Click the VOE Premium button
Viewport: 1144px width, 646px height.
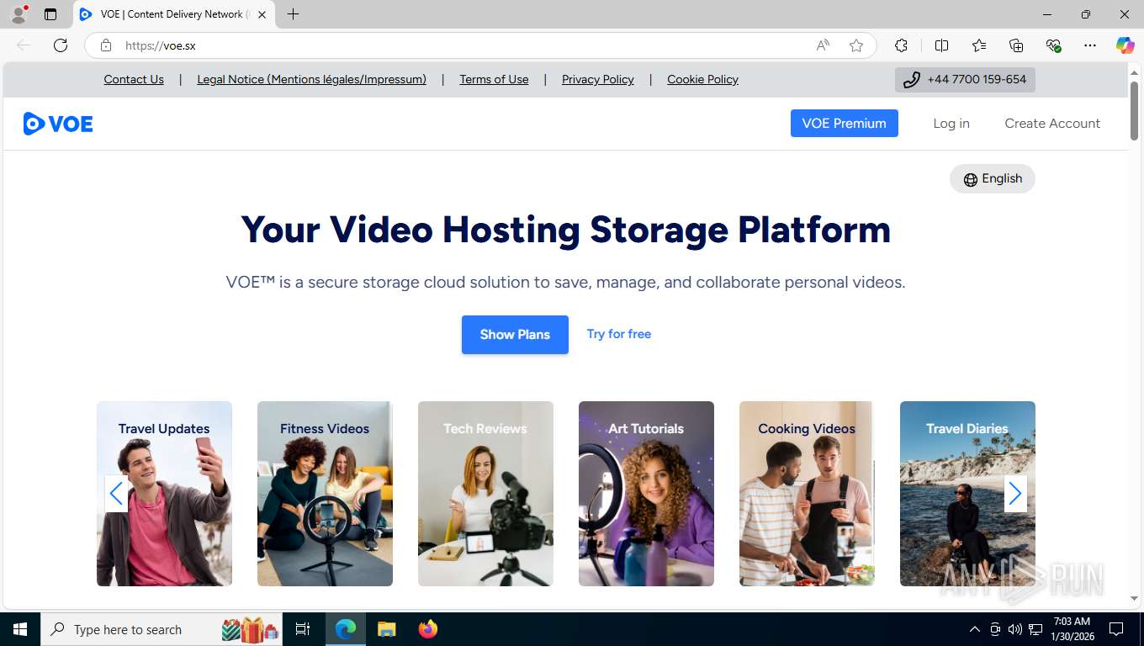pos(845,123)
